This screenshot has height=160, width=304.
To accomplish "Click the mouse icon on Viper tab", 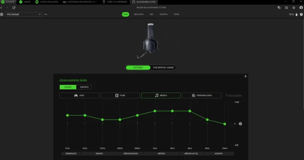I will (104, 2).
